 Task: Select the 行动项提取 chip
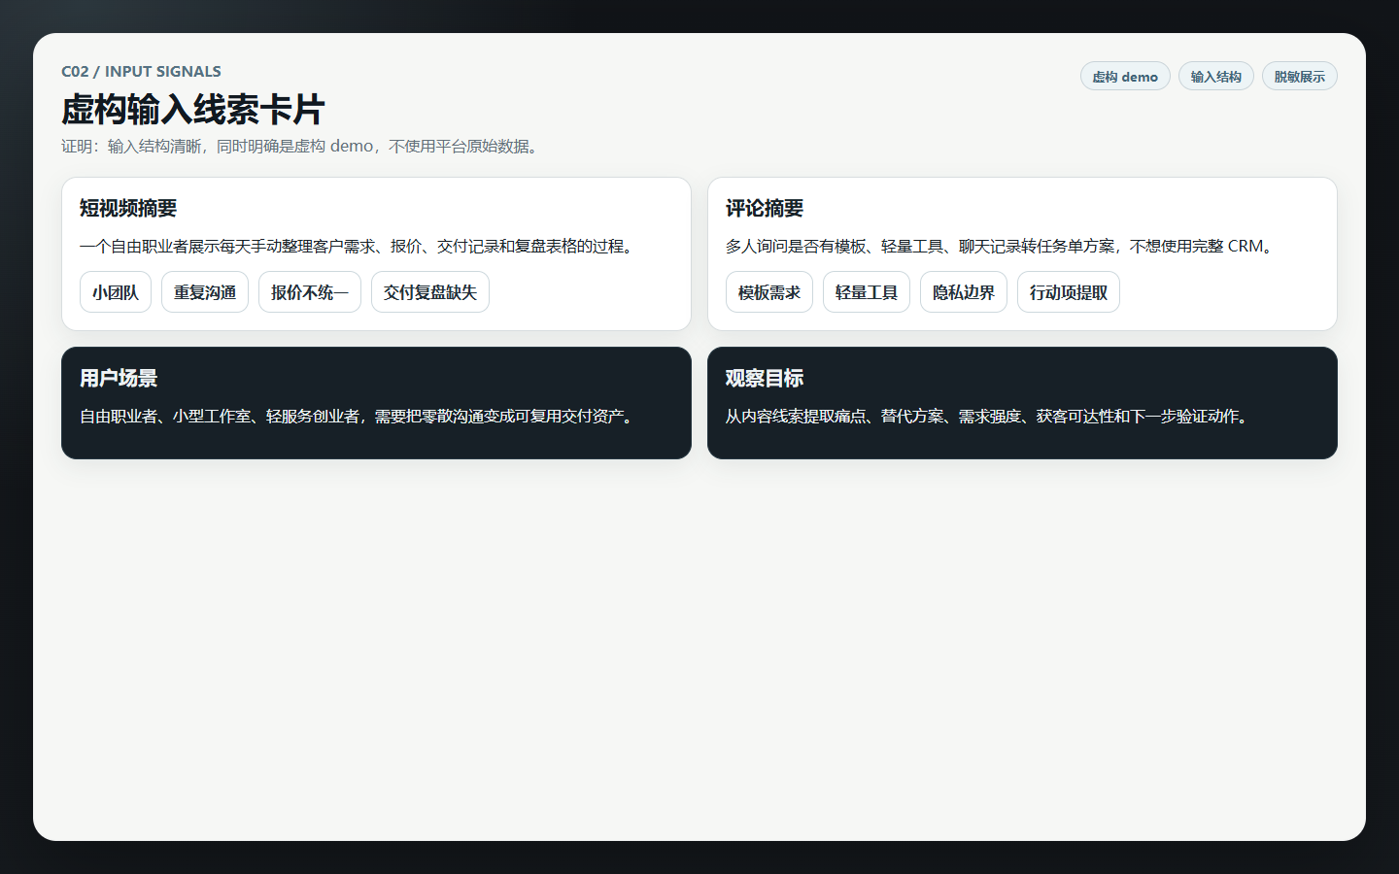pos(1069,292)
